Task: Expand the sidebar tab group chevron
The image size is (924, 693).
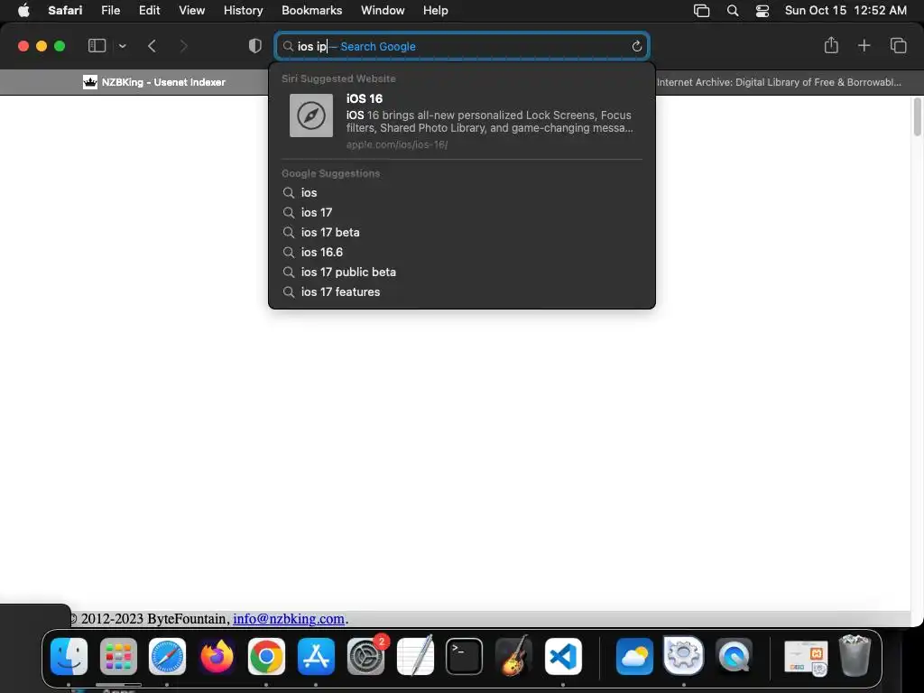Action: click(x=123, y=46)
